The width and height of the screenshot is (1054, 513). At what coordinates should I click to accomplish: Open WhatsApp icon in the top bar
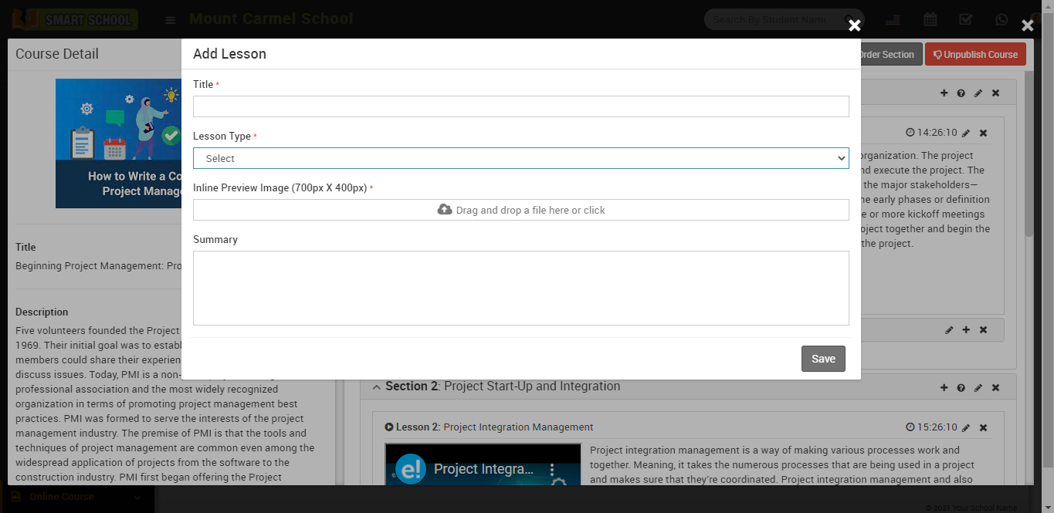pyautogui.click(x=1001, y=20)
